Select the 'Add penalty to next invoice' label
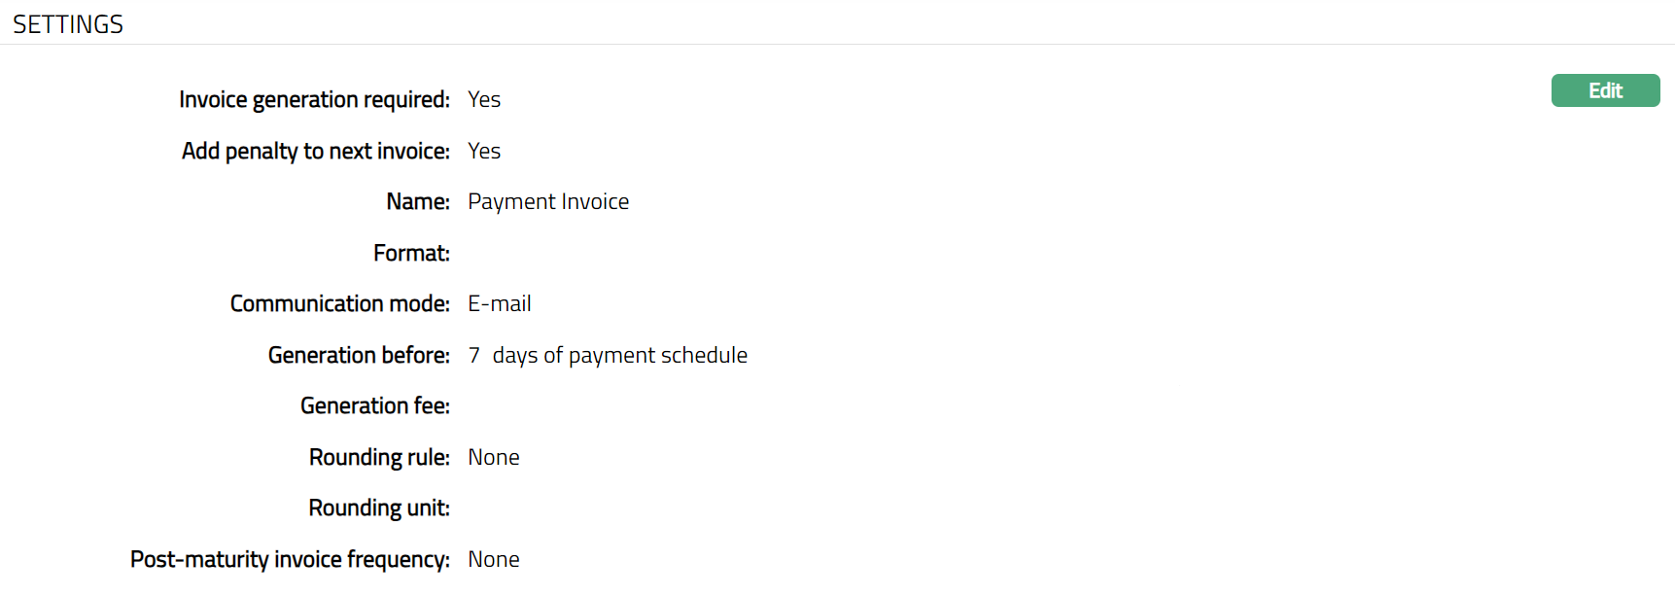 [x=315, y=151]
